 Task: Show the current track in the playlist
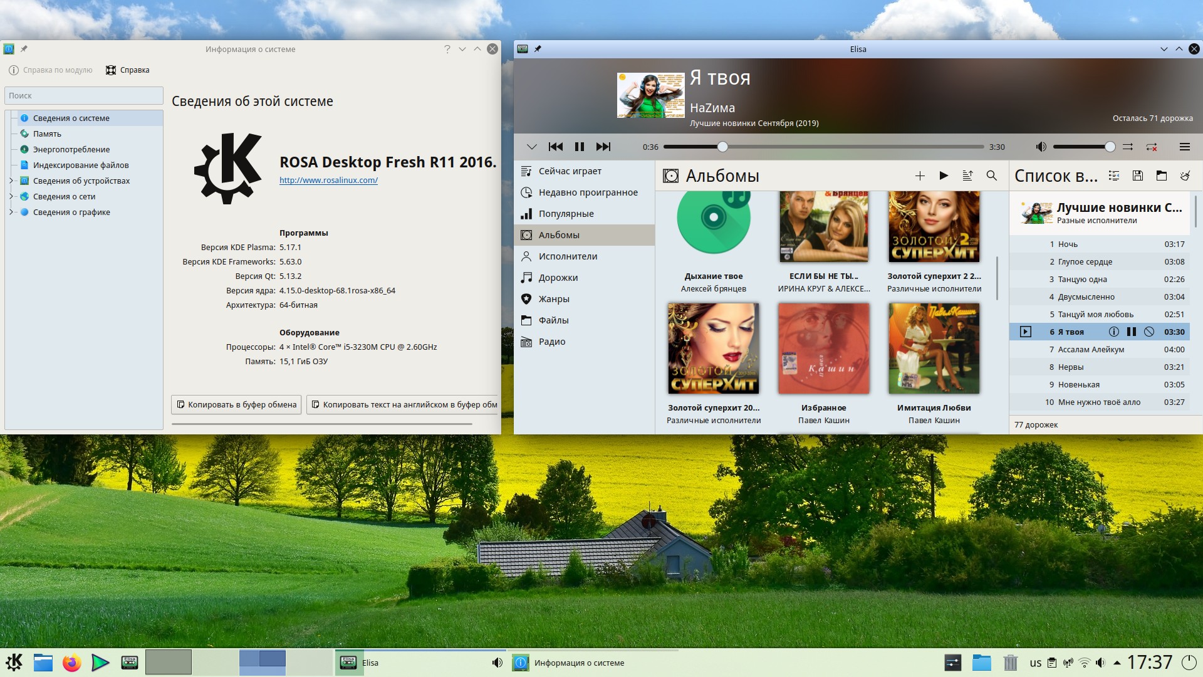(1113, 176)
